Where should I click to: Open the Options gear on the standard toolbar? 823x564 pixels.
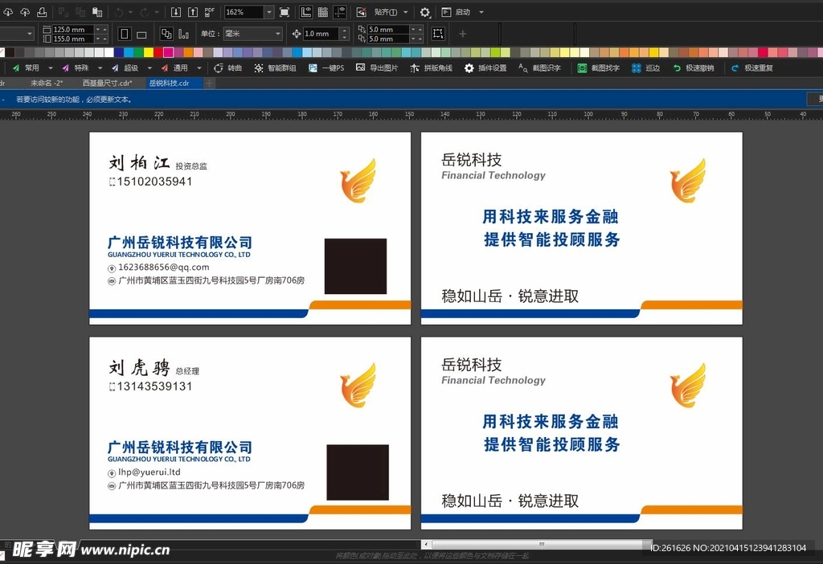[x=424, y=12]
